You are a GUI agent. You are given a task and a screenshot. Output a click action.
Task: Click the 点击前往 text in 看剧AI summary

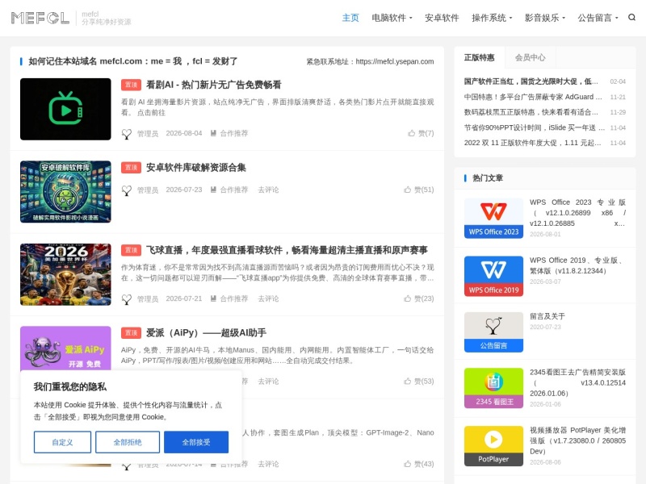coord(151,113)
